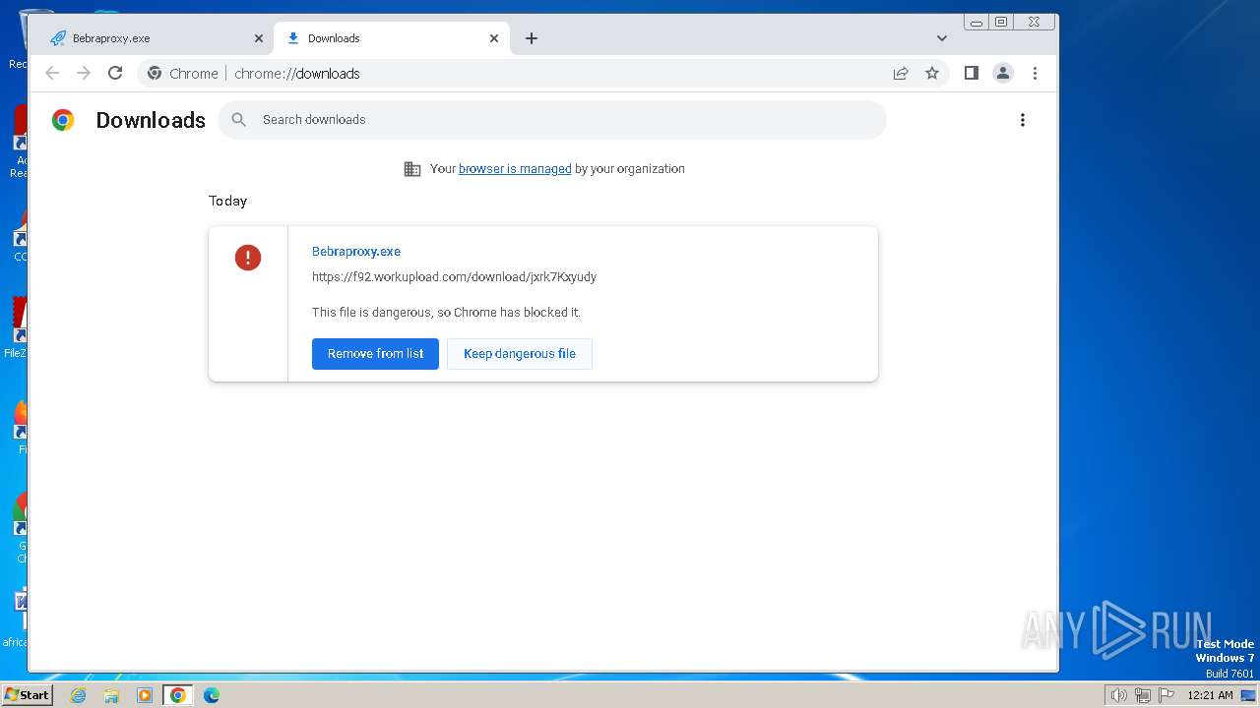Viewport: 1260px width, 708px height.
Task: Click Keep dangerous file button
Action: click(x=520, y=354)
